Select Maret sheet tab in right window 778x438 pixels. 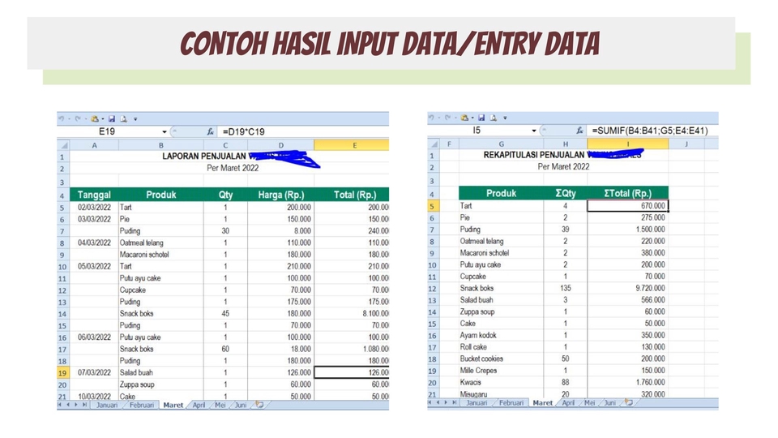pos(542,403)
